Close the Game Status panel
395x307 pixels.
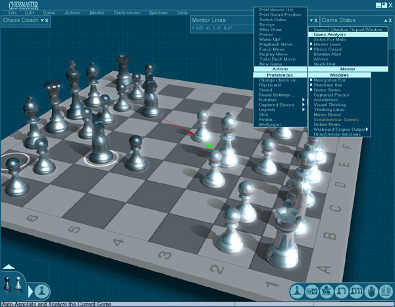click(x=390, y=20)
